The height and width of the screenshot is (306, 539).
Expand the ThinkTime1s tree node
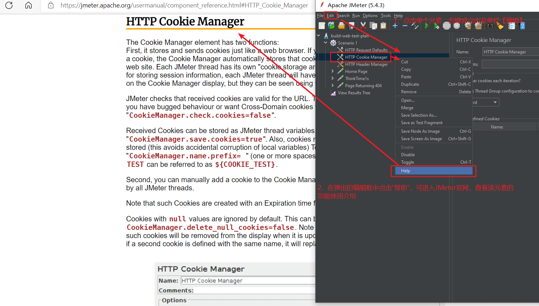tap(333, 78)
